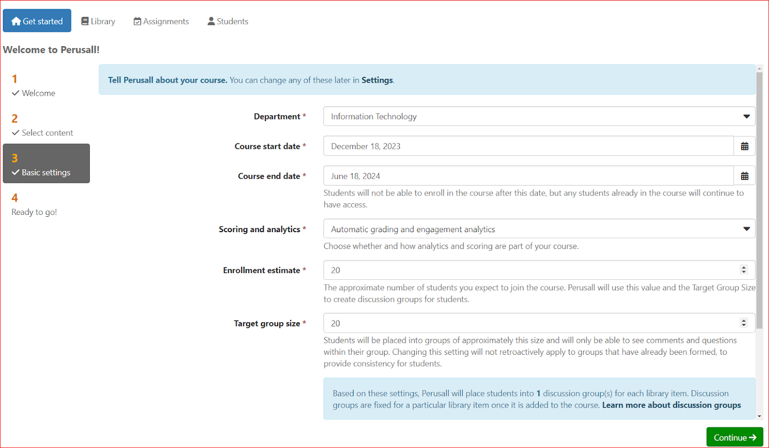
Task: Open the Assignments tab
Action: [x=161, y=21]
